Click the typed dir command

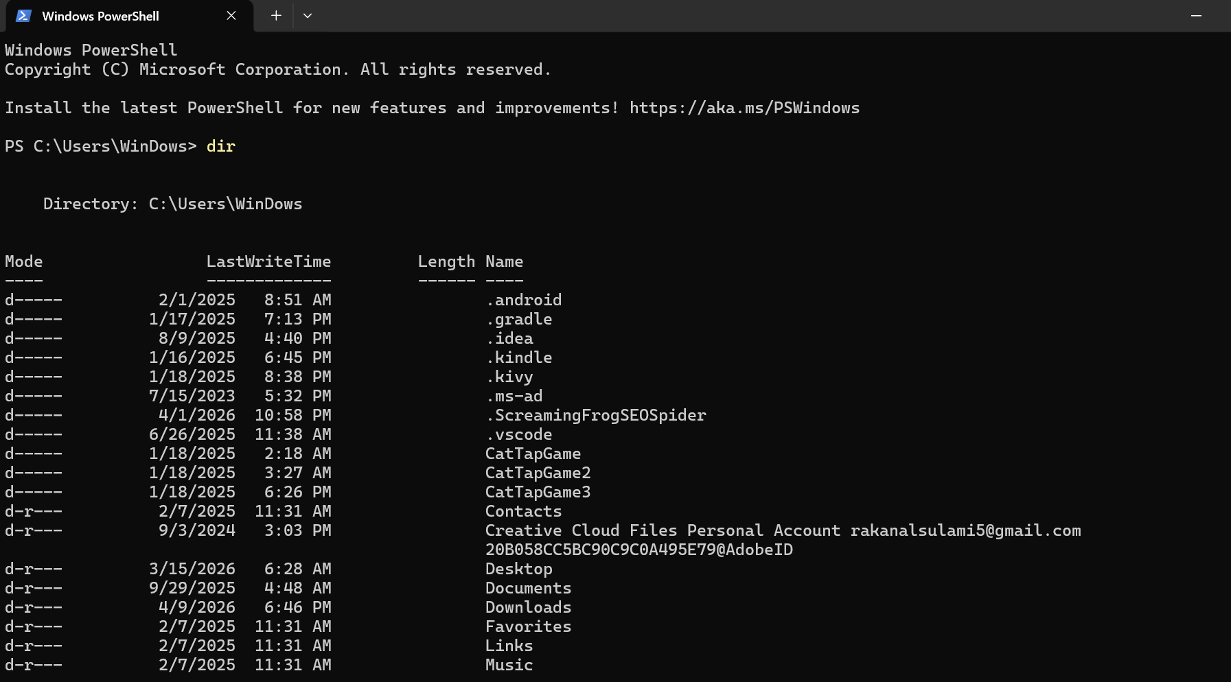point(221,147)
